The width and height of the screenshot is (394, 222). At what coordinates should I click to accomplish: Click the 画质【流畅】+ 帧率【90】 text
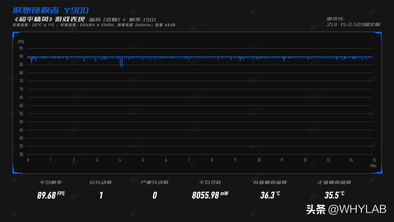coord(123,20)
